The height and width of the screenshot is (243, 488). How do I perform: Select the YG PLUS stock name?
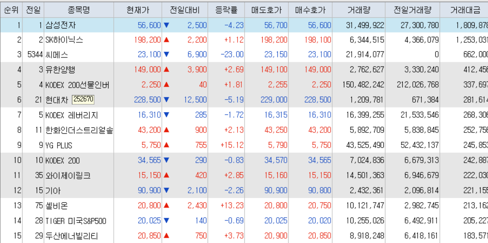(x=59, y=145)
